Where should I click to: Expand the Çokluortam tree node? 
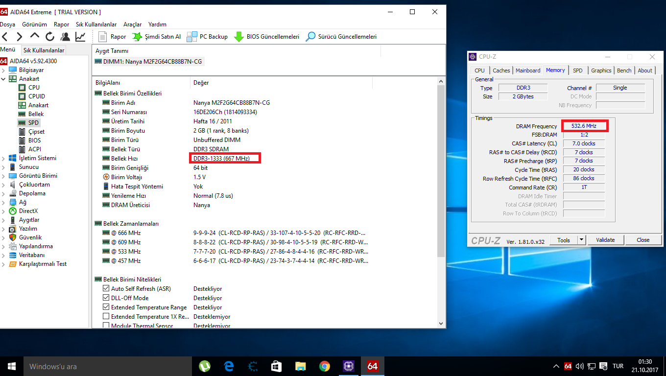pyautogui.click(x=3, y=185)
